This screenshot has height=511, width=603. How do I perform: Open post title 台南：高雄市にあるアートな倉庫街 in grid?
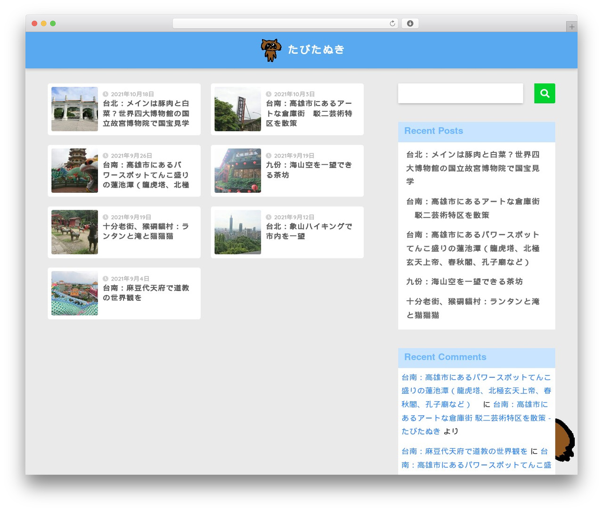click(x=309, y=113)
